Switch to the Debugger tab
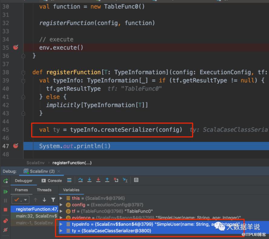Screen dimensions: 269x239 point(24,181)
